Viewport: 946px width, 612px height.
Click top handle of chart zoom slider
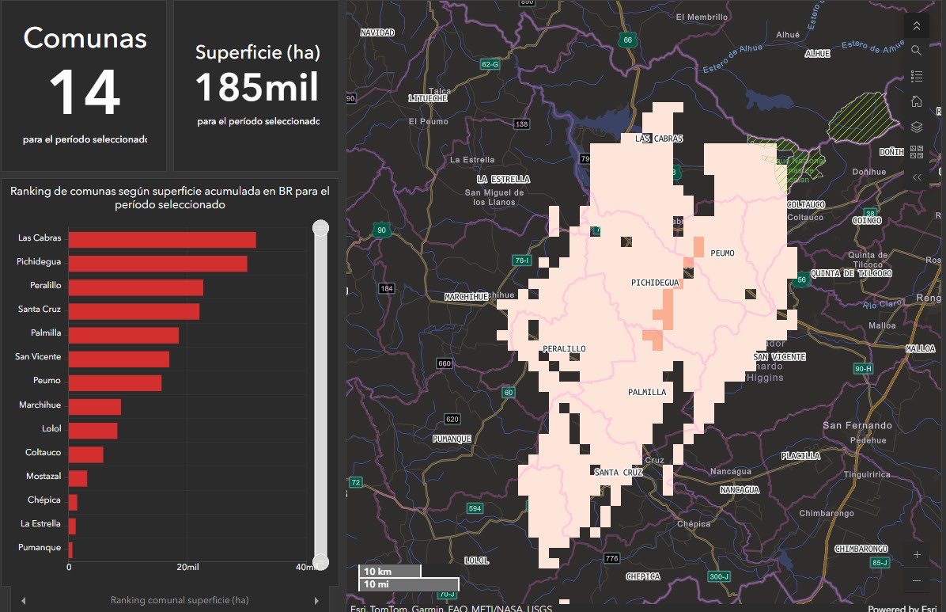[x=320, y=229]
